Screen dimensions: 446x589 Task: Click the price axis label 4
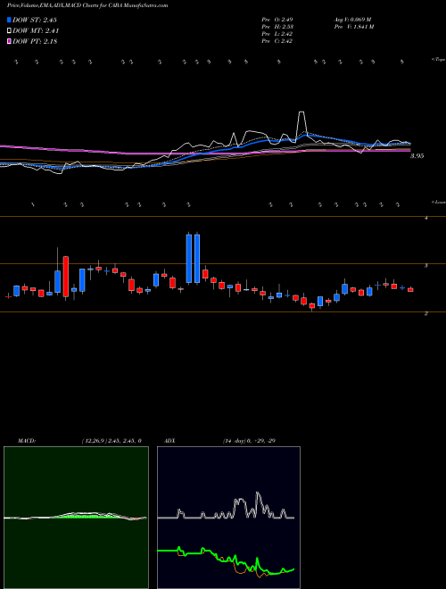point(425,218)
